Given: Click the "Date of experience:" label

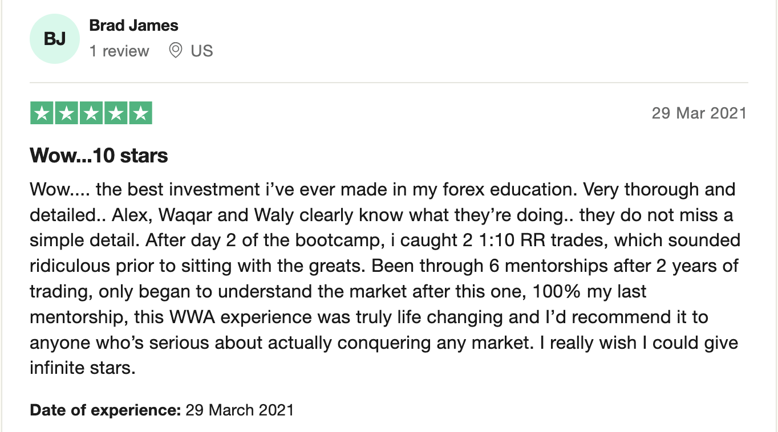Looking at the screenshot, I should coord(105,410).
